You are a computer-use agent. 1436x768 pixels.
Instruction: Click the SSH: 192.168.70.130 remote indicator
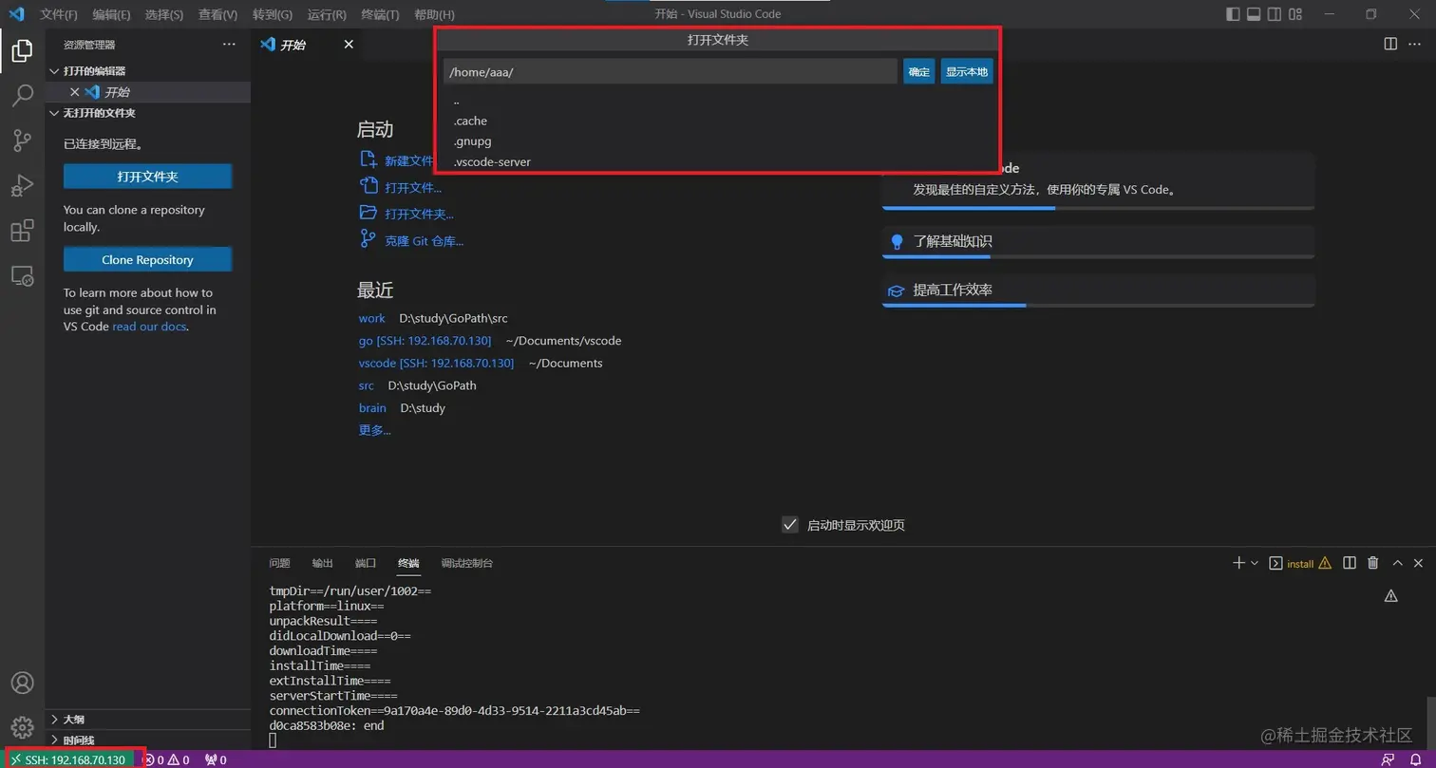(69, 759)
